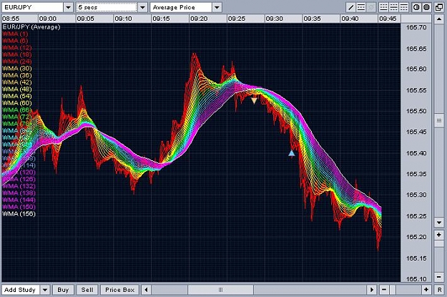Click the 165.50 price axis label
The width and height of the screenshot is (447, 297).
pos(416,111)
